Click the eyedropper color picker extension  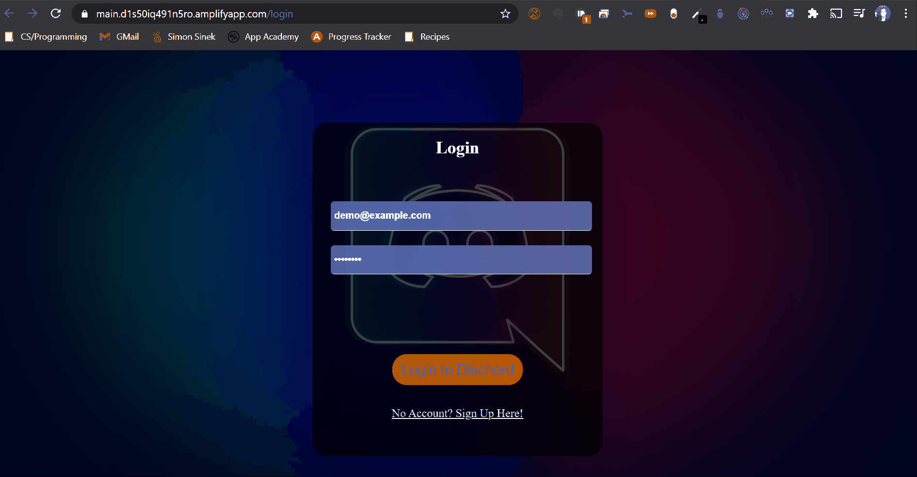697,15
